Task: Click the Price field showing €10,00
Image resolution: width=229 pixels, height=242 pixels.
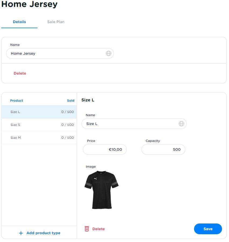Action: click(x=105, y=149)
